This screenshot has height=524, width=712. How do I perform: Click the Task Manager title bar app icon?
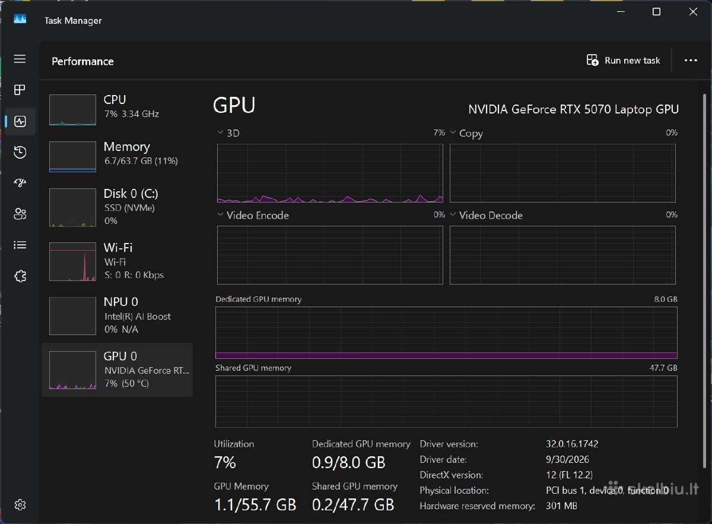(20, 20)
